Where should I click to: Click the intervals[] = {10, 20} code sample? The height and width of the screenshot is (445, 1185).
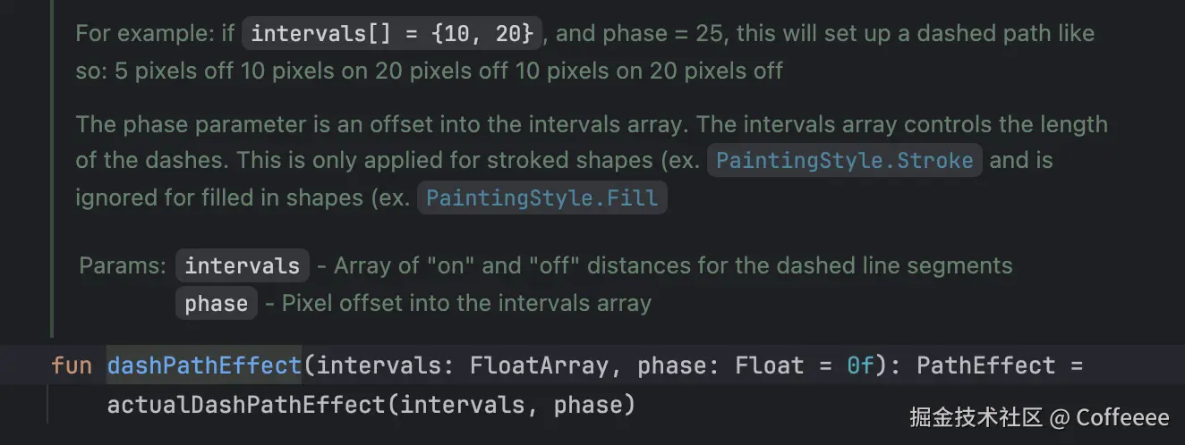point(392,34)
